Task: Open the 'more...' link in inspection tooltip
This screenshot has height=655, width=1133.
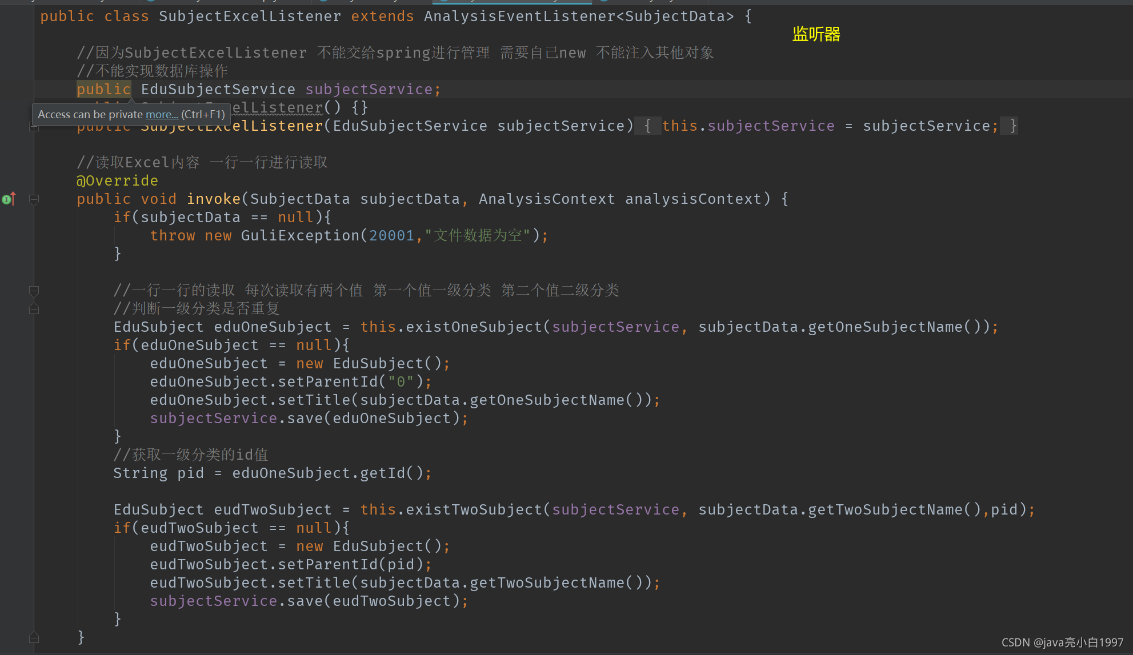Action: coord(162,114)
